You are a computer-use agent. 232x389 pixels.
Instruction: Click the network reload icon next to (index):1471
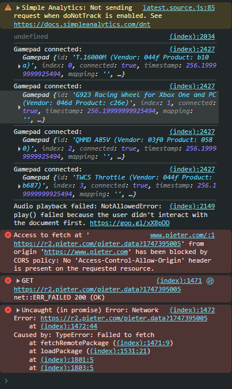[210, 281]
